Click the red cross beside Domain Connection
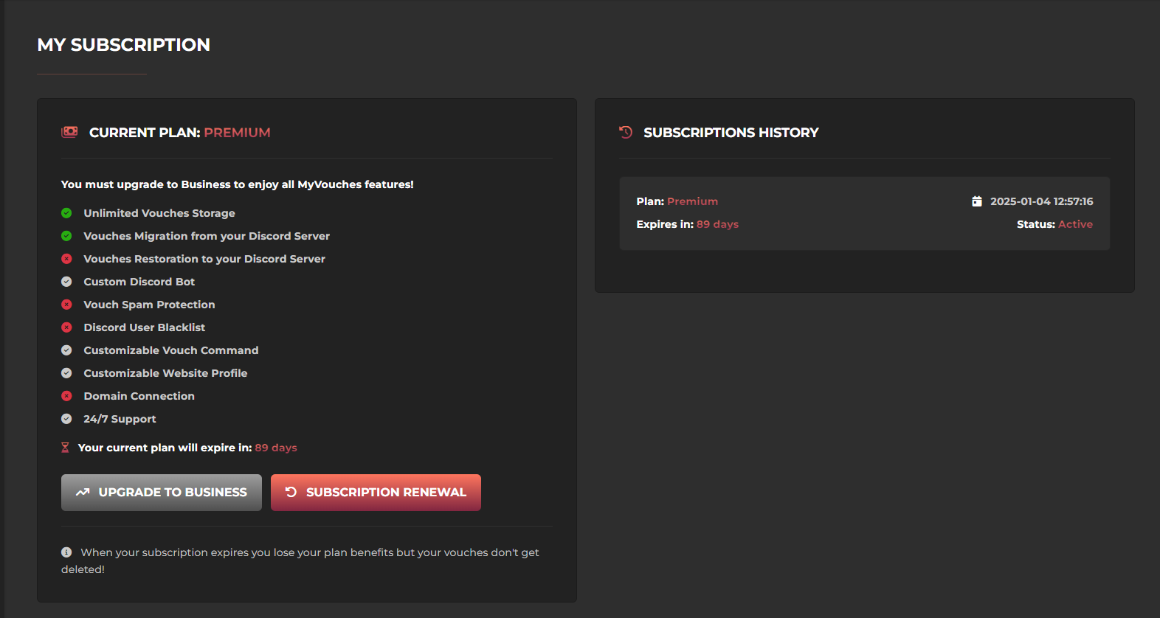 coord(66,396)
